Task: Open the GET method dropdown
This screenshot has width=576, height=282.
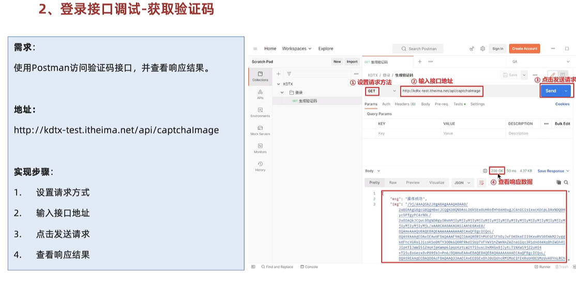Action: 382,91
